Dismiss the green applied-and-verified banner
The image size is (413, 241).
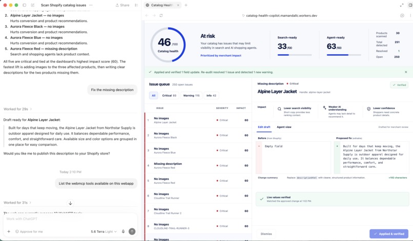click(x=406, y=72)
